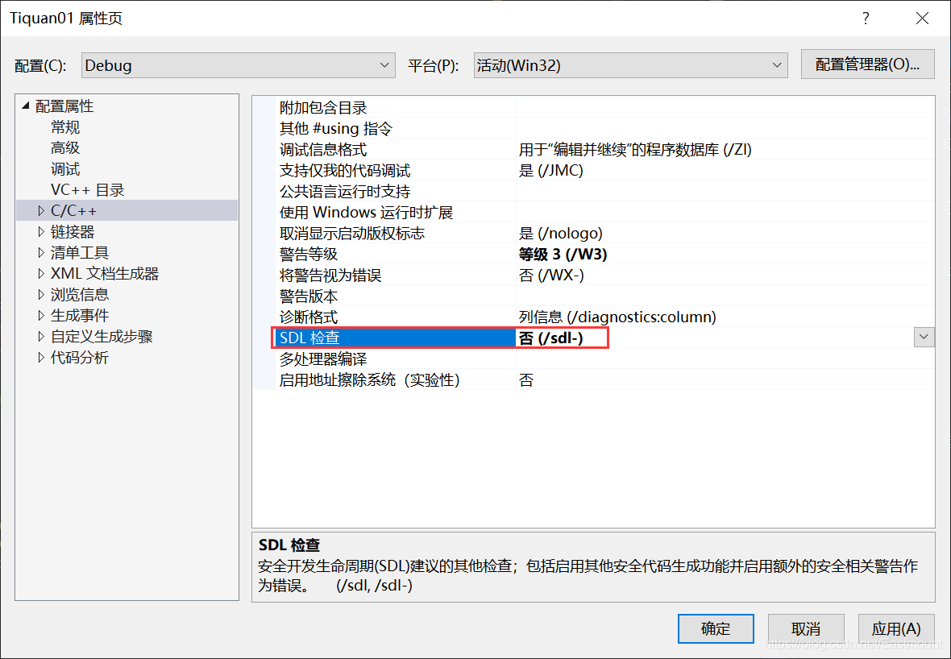Expand the 代码分析 tree node
Screen dimensions: 951x659
(43, 357)
